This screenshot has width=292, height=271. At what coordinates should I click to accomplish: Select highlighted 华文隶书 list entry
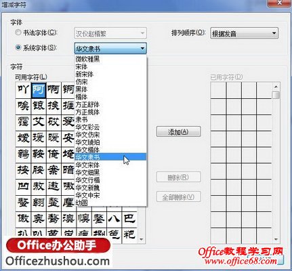[x=110, y=157]
